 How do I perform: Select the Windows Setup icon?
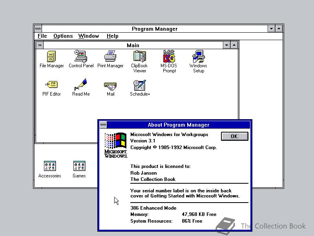[199, 56]
